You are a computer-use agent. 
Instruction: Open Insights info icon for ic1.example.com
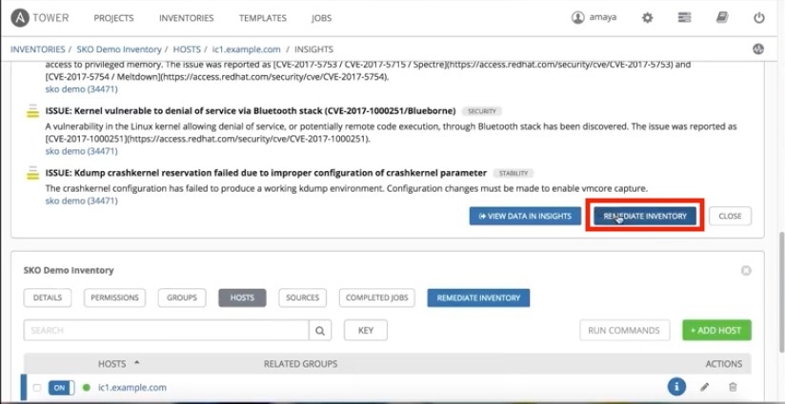pos(676,387)
